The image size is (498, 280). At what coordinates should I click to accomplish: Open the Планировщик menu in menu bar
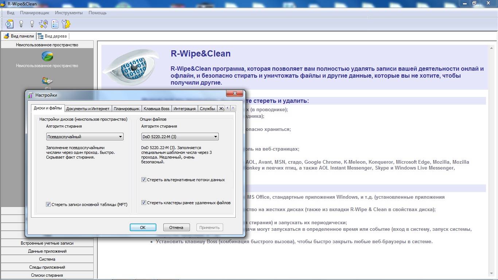pos(35,13)
